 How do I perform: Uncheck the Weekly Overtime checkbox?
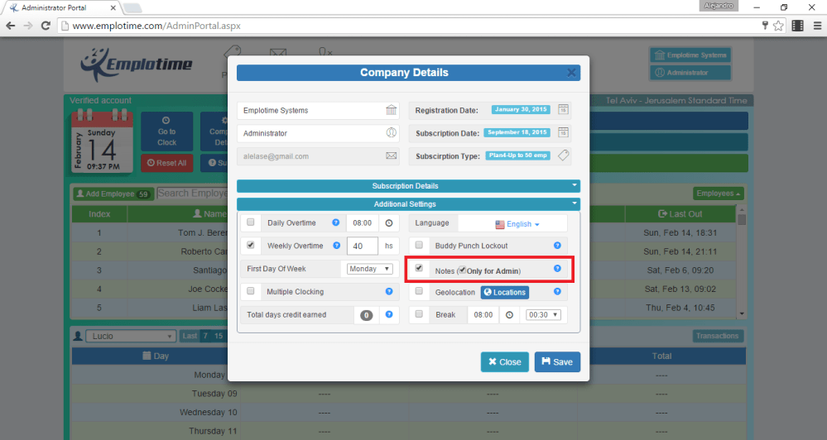[x=251, y=246]
